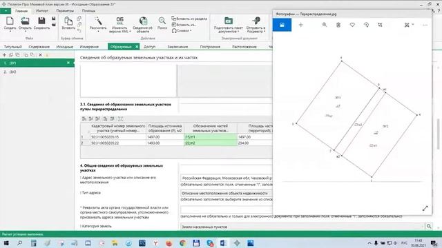This screenshot has height=248, width=442.
Task: Click Отправить в Росреестр icon
Action: (256, 21)
